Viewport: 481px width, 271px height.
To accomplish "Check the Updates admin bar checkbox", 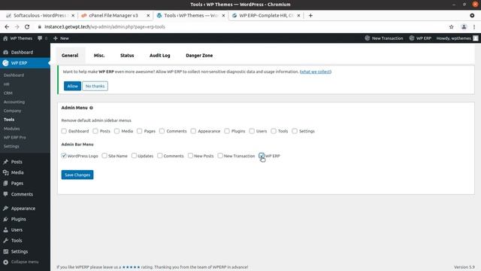I will tap(134, 156).
